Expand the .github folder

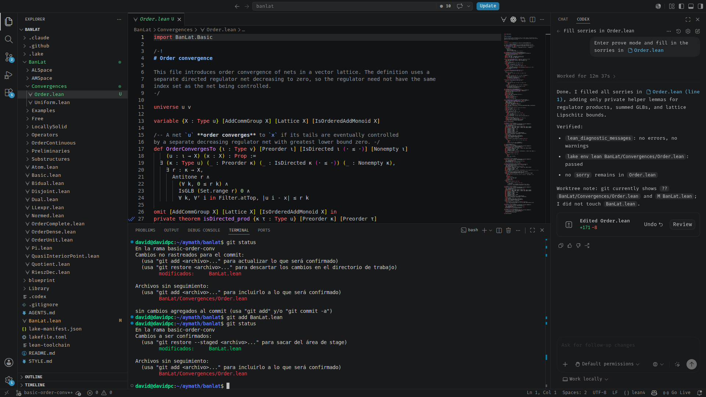[39, 46]
